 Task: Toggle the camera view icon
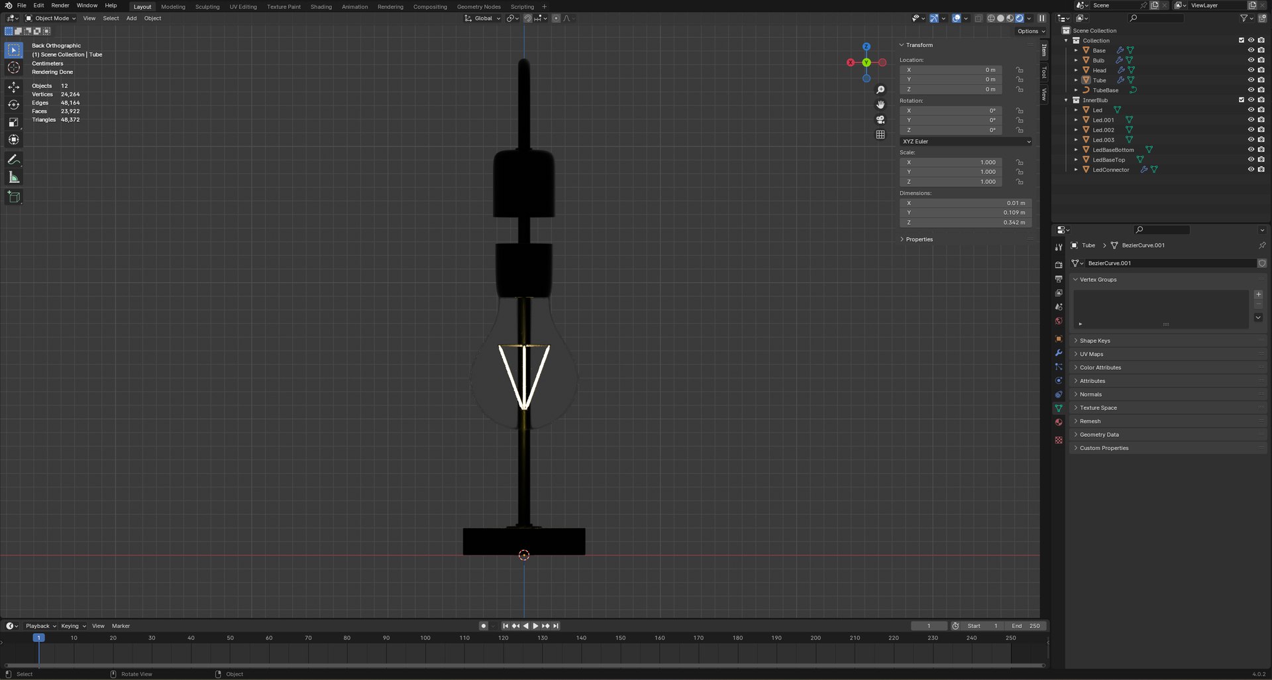pos(880,120)
